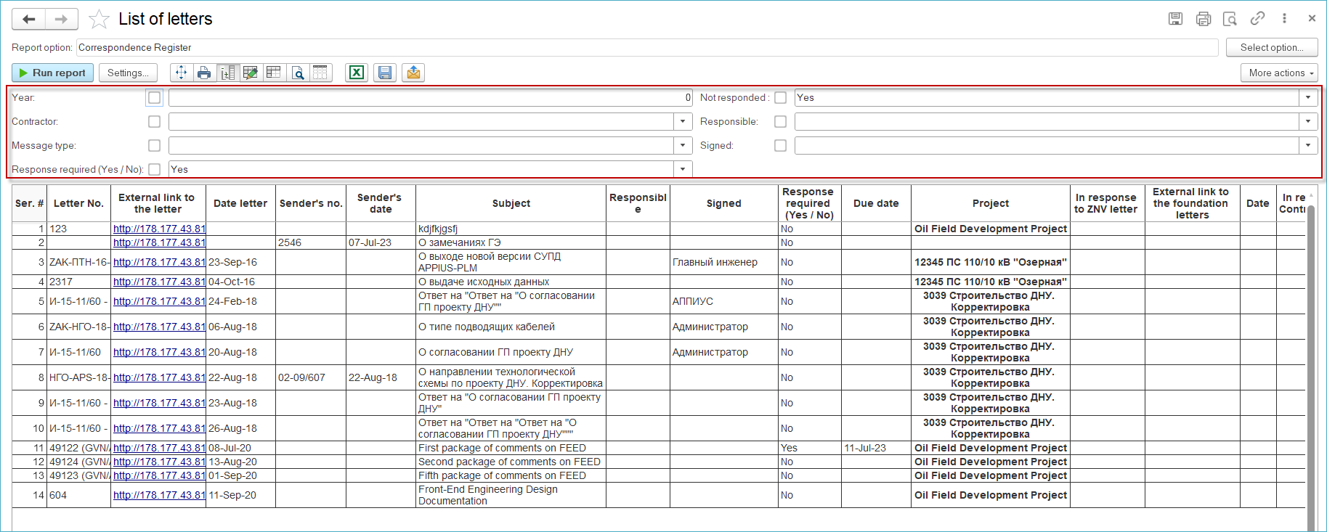The width and height of the screenshot is (1327, 532).
Task: Enable the Year filter checkbox
Action: [x=154, y=97]
